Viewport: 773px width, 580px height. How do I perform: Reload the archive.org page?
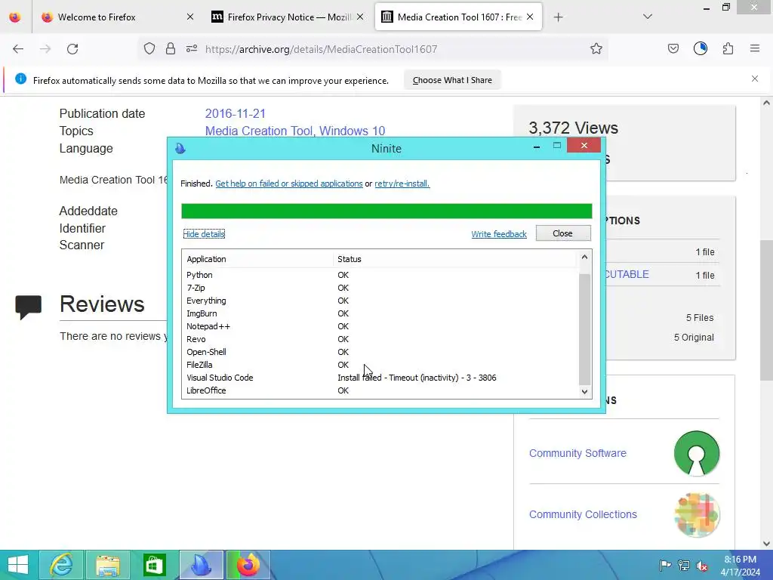coord(72,49)
